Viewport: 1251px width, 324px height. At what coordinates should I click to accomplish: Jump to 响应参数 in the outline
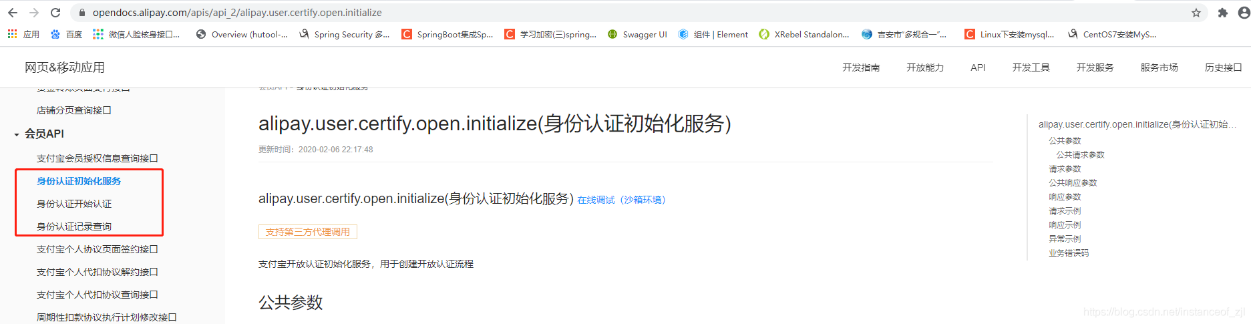1065,197
